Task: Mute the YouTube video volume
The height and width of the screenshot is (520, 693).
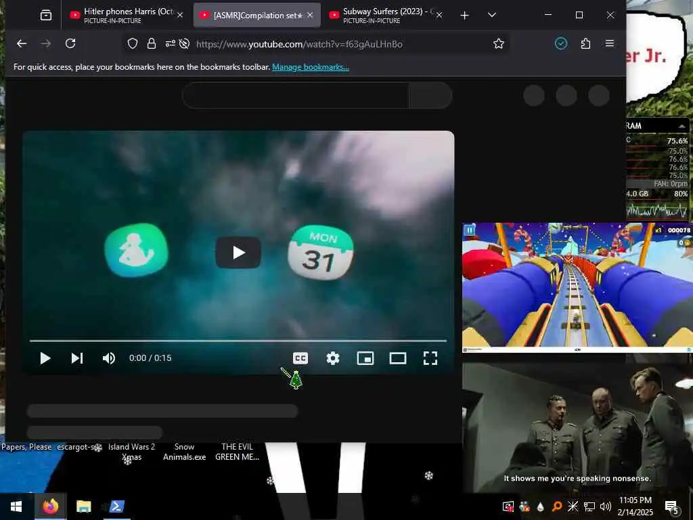Action: pyautogui.click(x=109, y=358)
